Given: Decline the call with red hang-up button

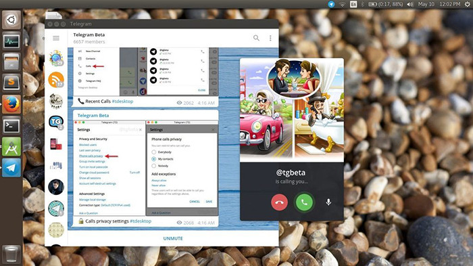Looking at the screenshot, I should click(x=279, y=202).
